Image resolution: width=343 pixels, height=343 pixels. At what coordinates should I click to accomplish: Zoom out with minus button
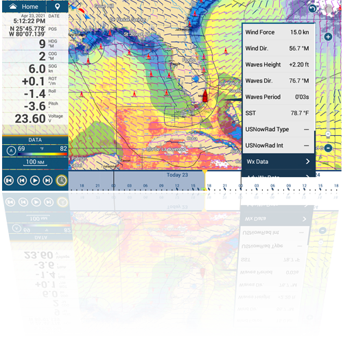point(328,148)
